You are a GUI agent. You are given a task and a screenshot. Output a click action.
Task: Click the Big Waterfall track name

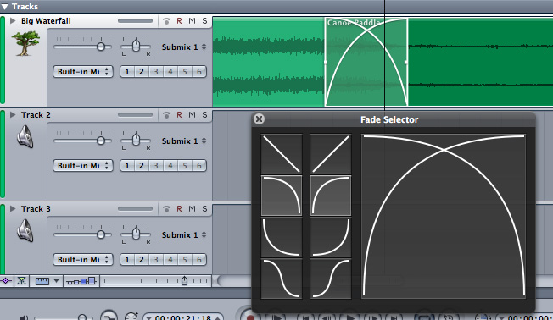tap(46, 21)
